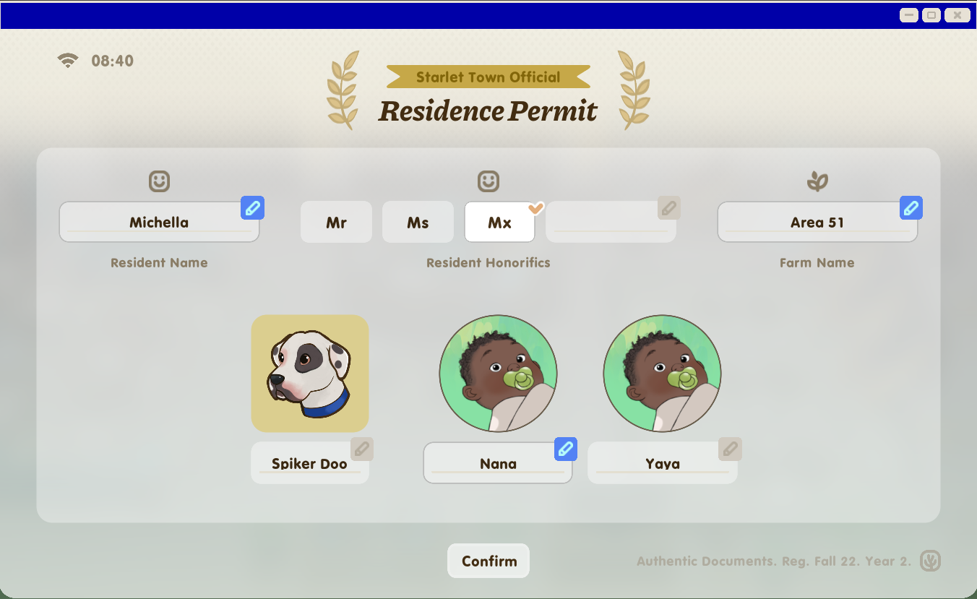Viewport: 977px width, 599px height.
Task: Click the Area 51 farm name field
Action: [x=817, y=223]
